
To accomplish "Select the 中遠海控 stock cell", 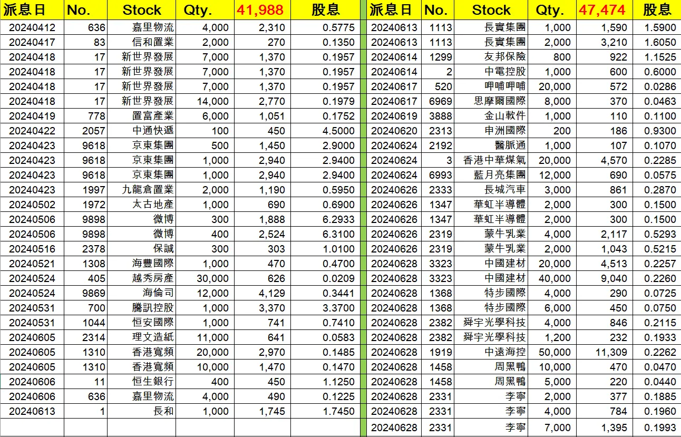I will tap(491, 352).
